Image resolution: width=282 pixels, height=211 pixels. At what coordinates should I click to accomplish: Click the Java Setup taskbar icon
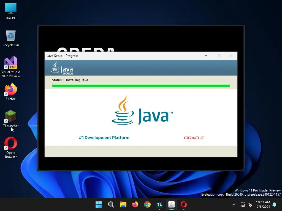click(x=172, y=204)
